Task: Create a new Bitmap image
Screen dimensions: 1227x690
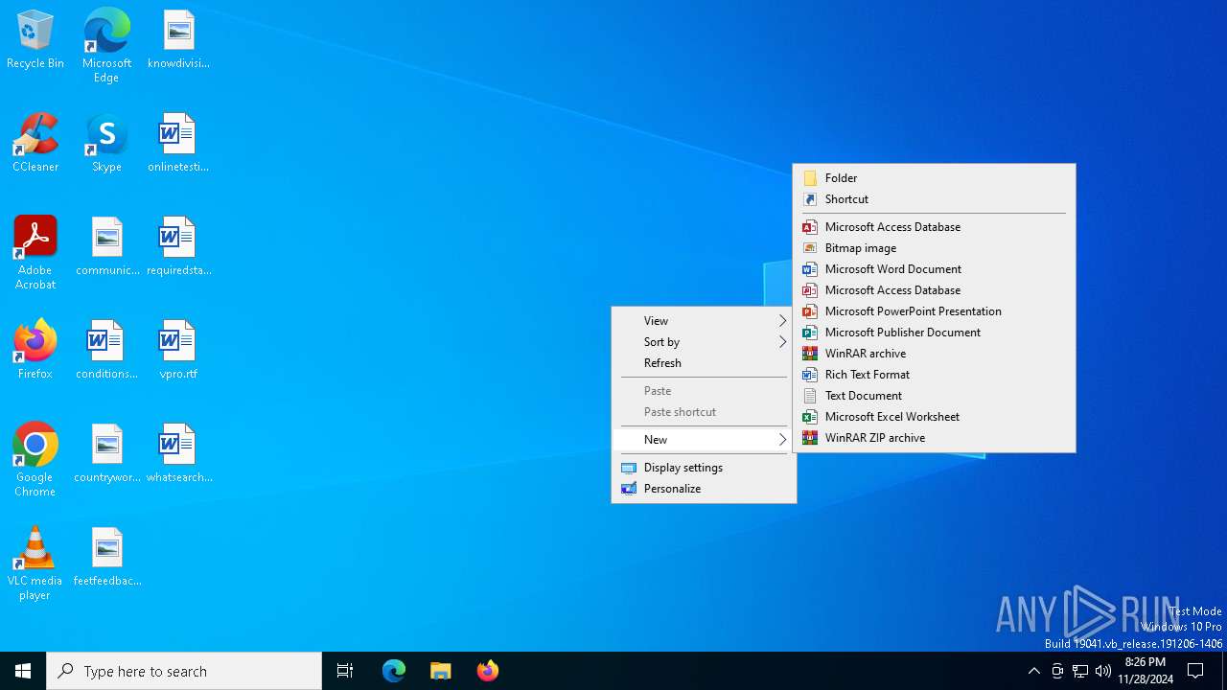Action: pos(934,248)
